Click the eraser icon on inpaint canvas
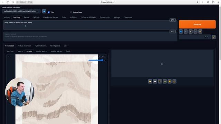221x124 pixels. (102, 56)
